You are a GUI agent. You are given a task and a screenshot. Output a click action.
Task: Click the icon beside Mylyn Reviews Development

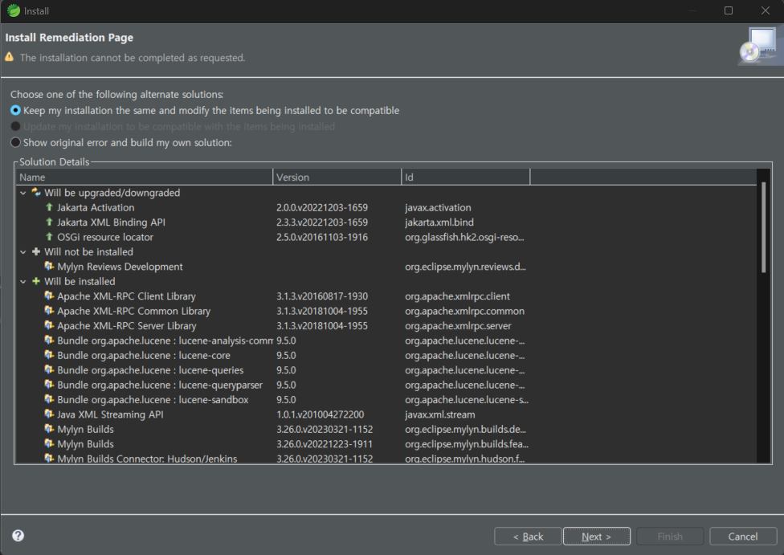tap(49, 266)
